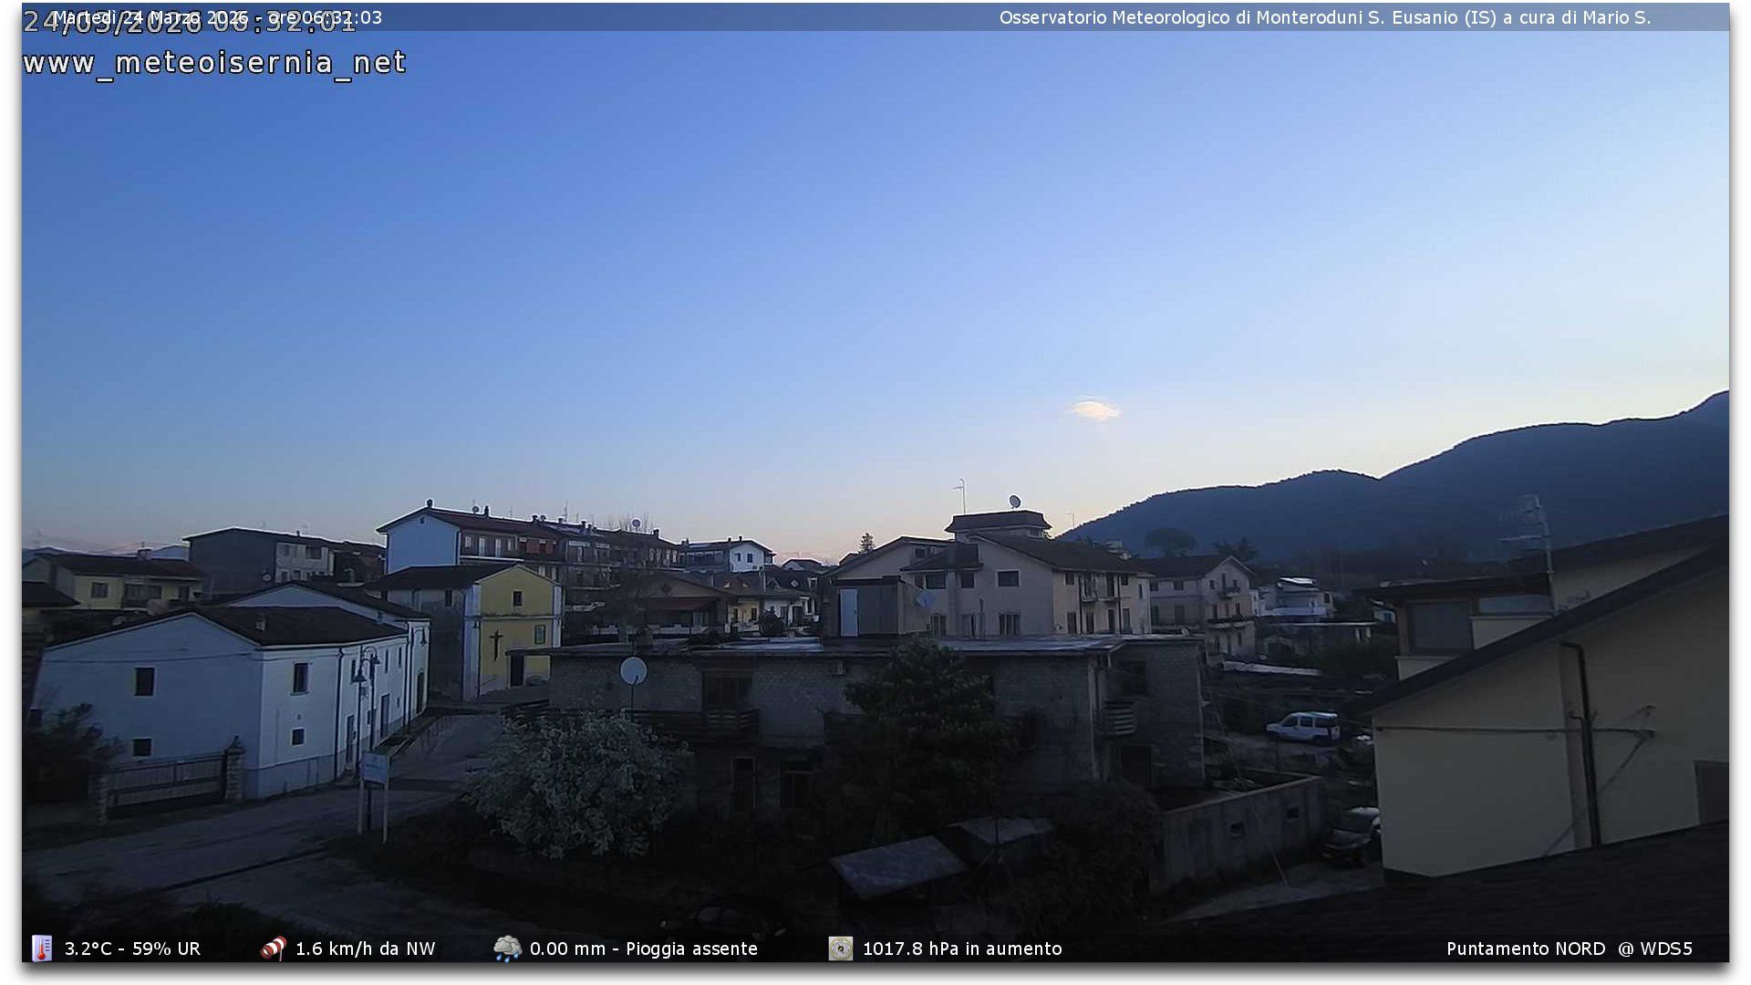
Task: Click the round satellite dish on stone building
Action: click(633, 671)
